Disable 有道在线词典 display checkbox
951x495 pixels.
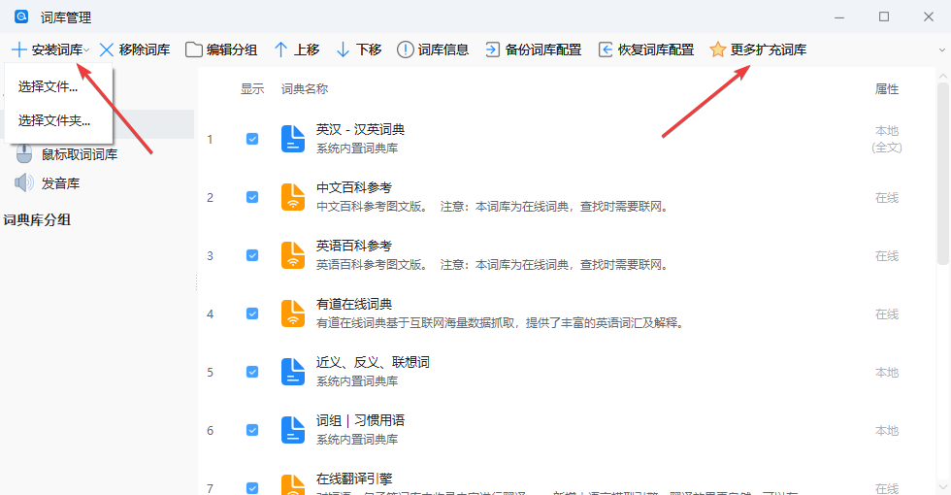(x=252, y=313)
